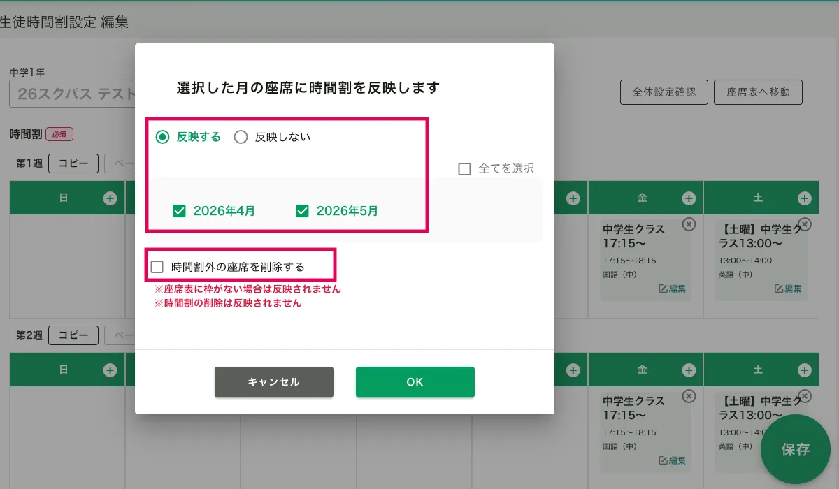Open 全体設定確認 button
839x489 pixels.
click(x=664, y=92)
